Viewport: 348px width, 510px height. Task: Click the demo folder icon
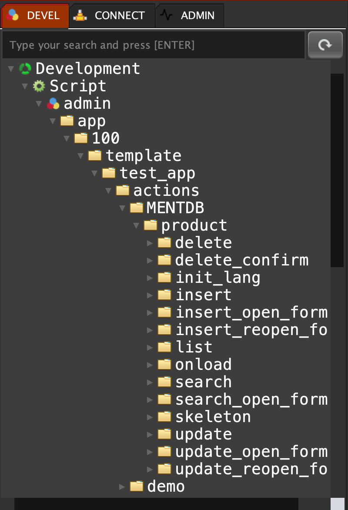pos(137,486)
